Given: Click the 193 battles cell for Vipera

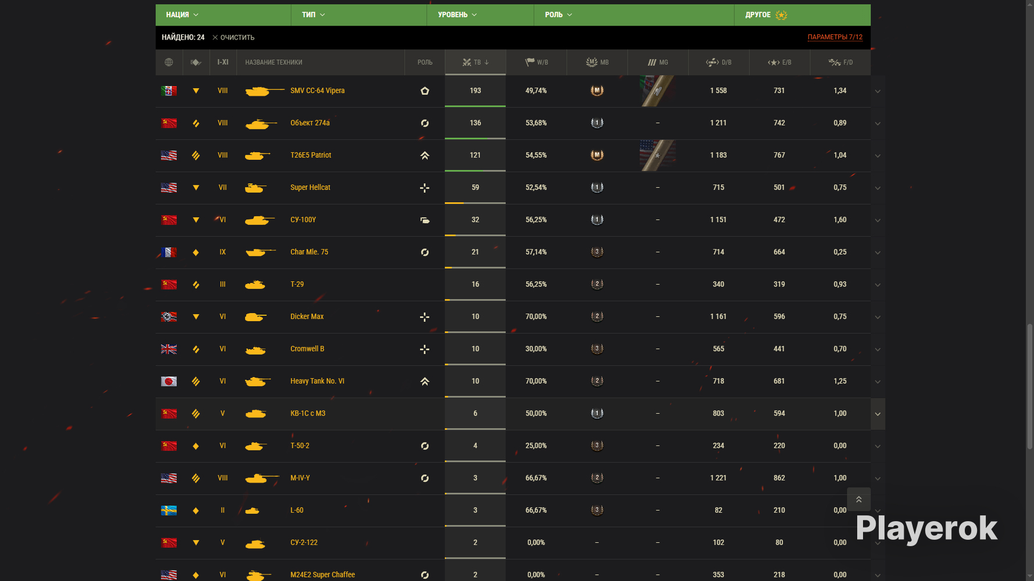Looking at the screenshot, I should (x=475, y=91).
